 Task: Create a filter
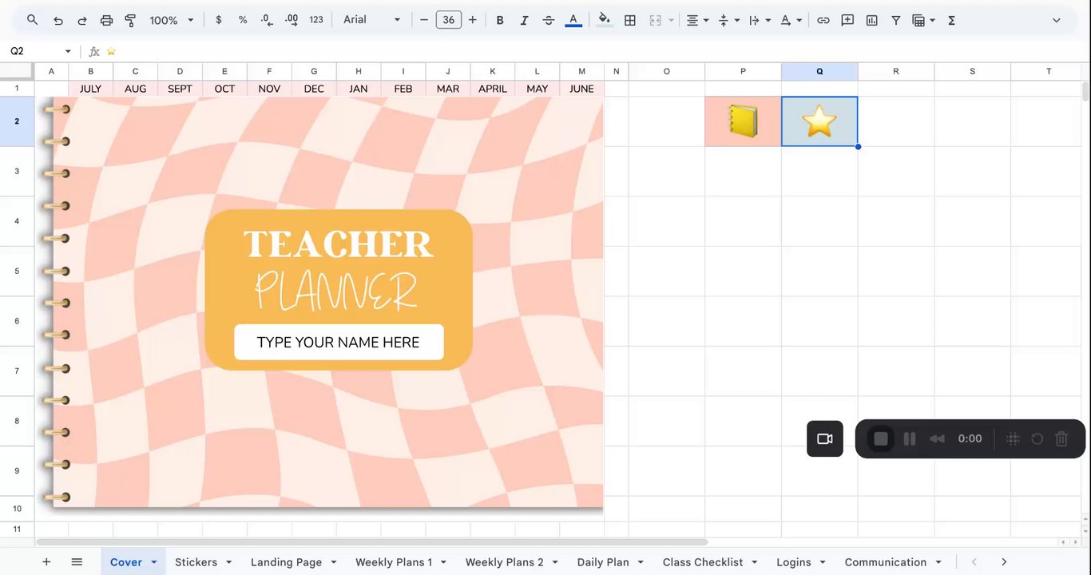pos(896,20)
